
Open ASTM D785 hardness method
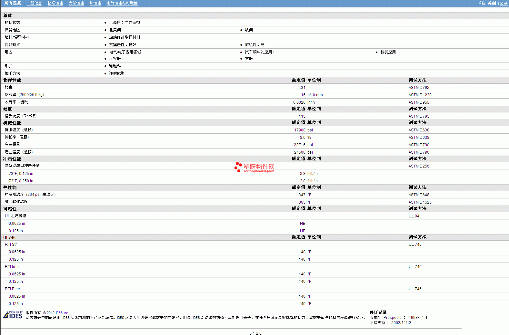click(x=419, y=116)
